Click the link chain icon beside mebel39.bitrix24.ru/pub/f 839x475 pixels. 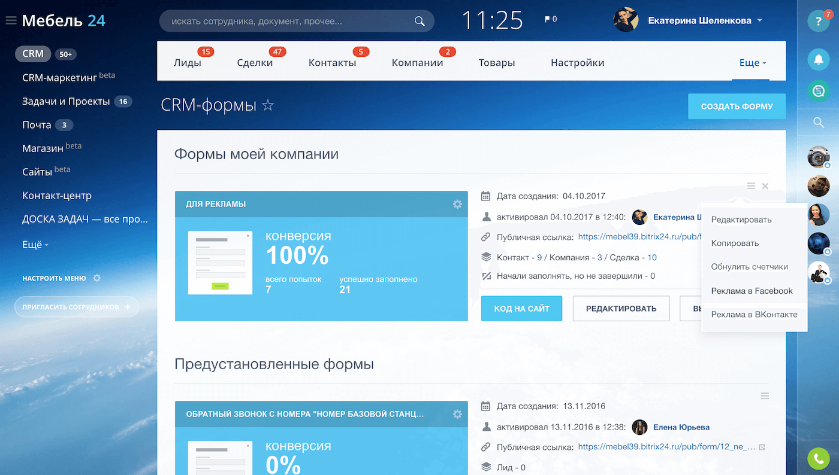coord(486,237)
